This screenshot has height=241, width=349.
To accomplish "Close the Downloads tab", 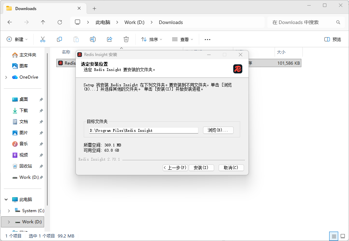I will tap(79, 8).
